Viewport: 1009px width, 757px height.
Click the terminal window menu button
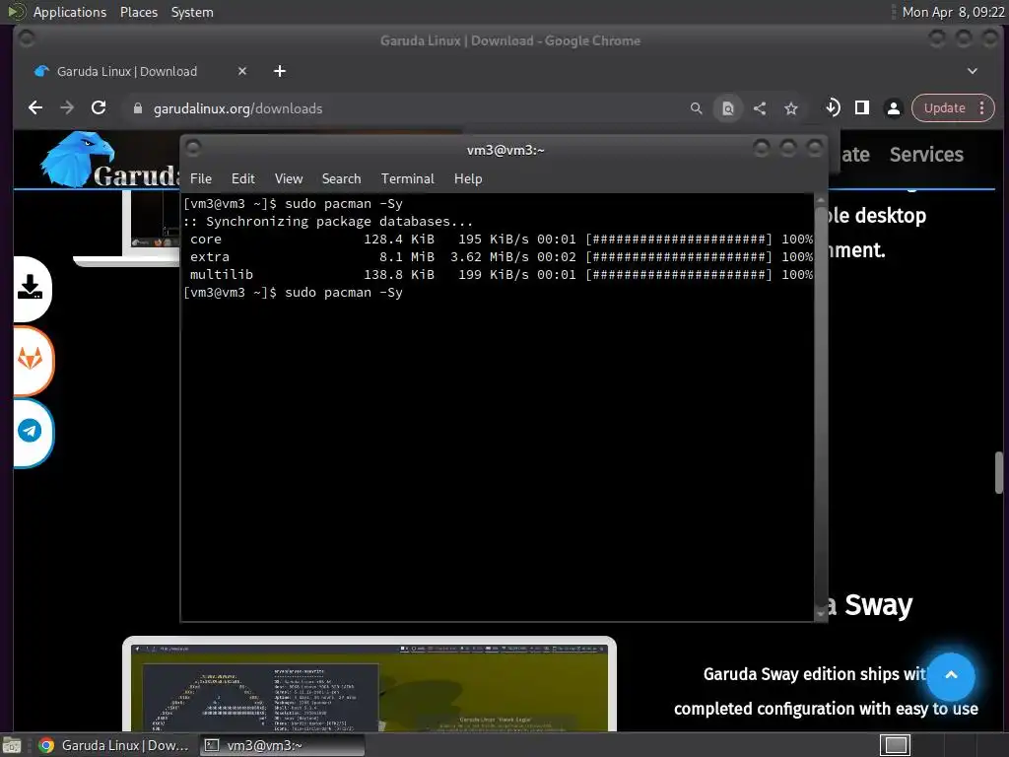193,149
